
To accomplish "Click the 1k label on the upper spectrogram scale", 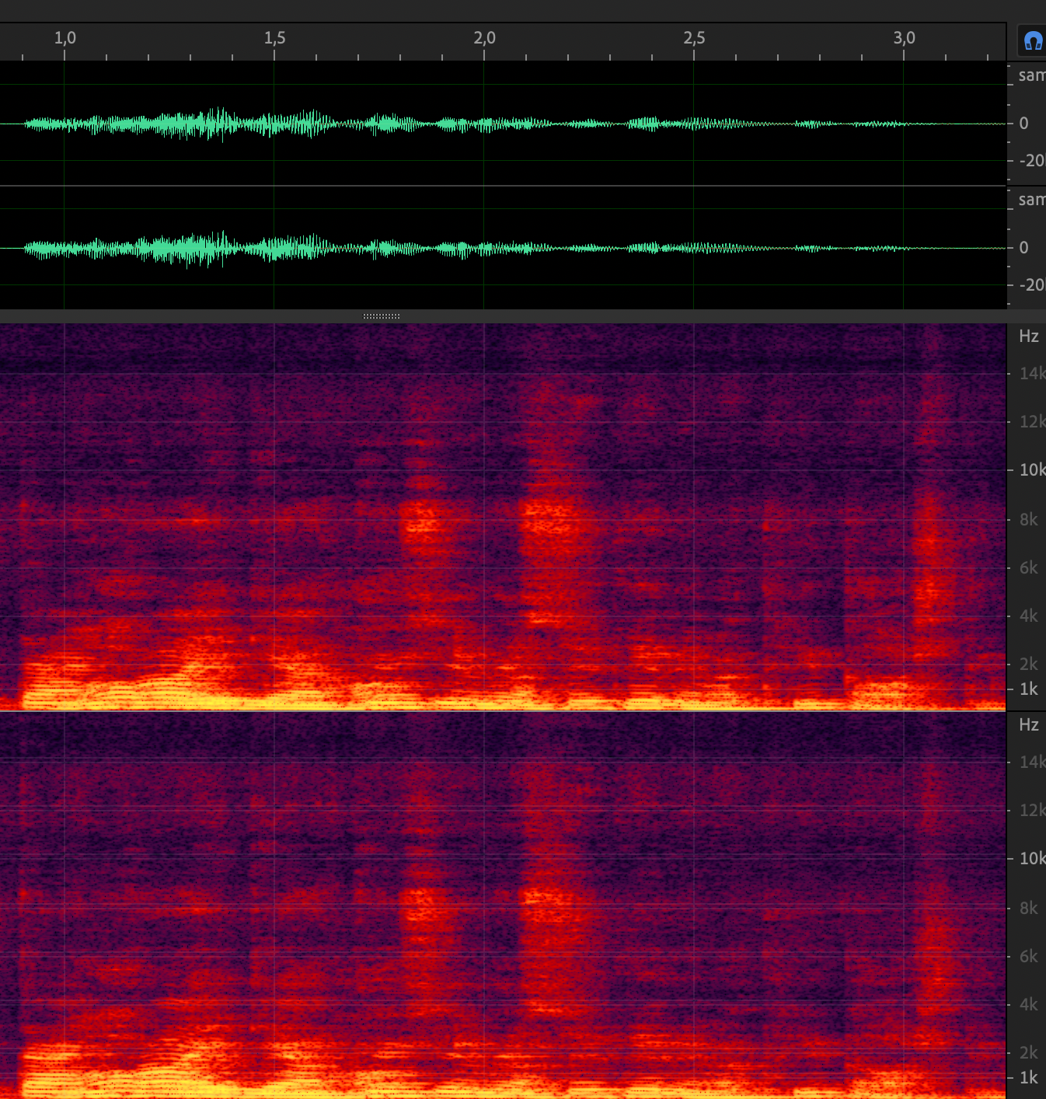I will coord(1028,689).
